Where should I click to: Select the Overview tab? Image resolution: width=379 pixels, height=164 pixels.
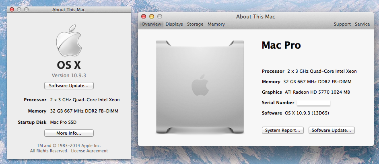(x=151, y=24)
